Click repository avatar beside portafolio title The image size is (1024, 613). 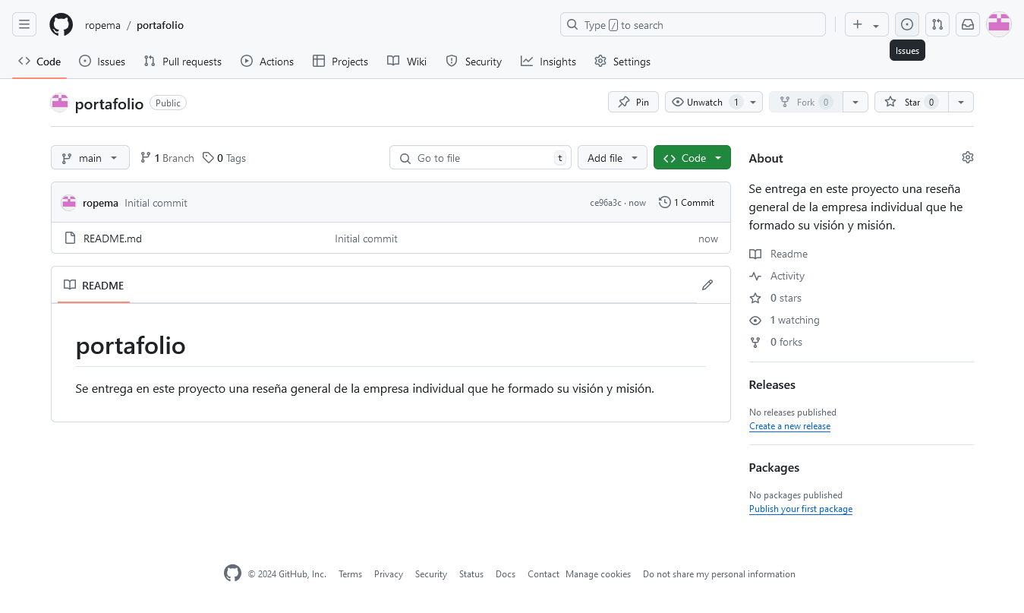[60, 103]
